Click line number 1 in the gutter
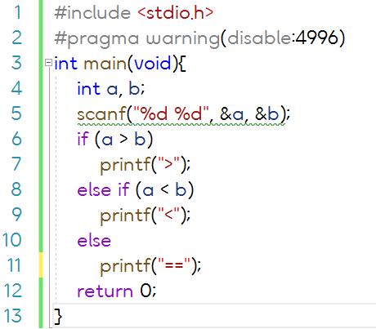This screenshot has width=376, height=329. point(18,12)
